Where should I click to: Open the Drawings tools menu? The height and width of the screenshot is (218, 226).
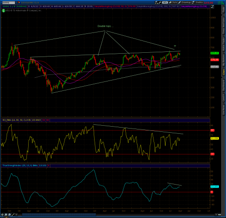[185, 2]
